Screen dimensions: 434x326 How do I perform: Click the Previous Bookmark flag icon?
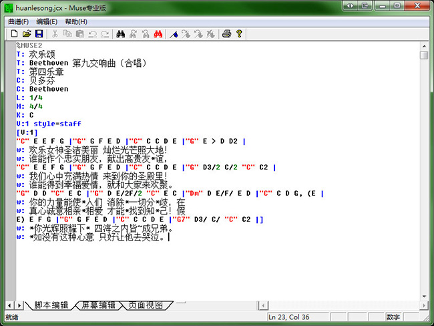[198, 34]
